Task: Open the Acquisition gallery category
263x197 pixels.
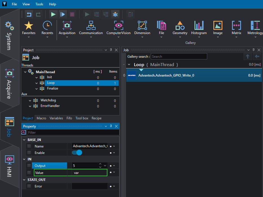Action: tap(67, 28)
